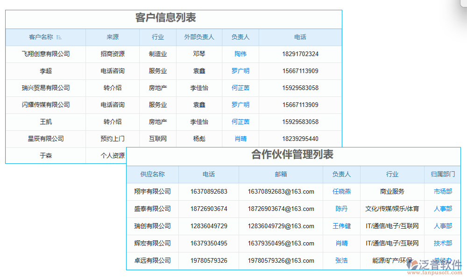This screenshot has height=280, width=467.
Task: Click the 邮箱 column header
Action: (x=281, y=174)
